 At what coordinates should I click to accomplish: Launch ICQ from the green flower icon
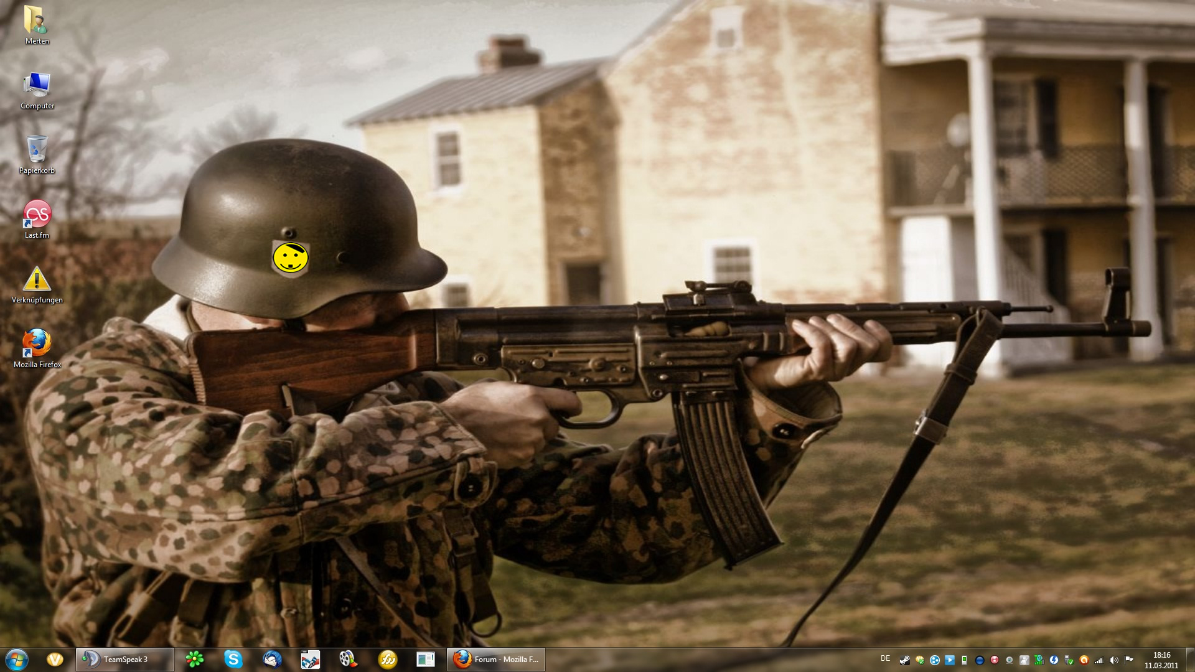[195, 660]
